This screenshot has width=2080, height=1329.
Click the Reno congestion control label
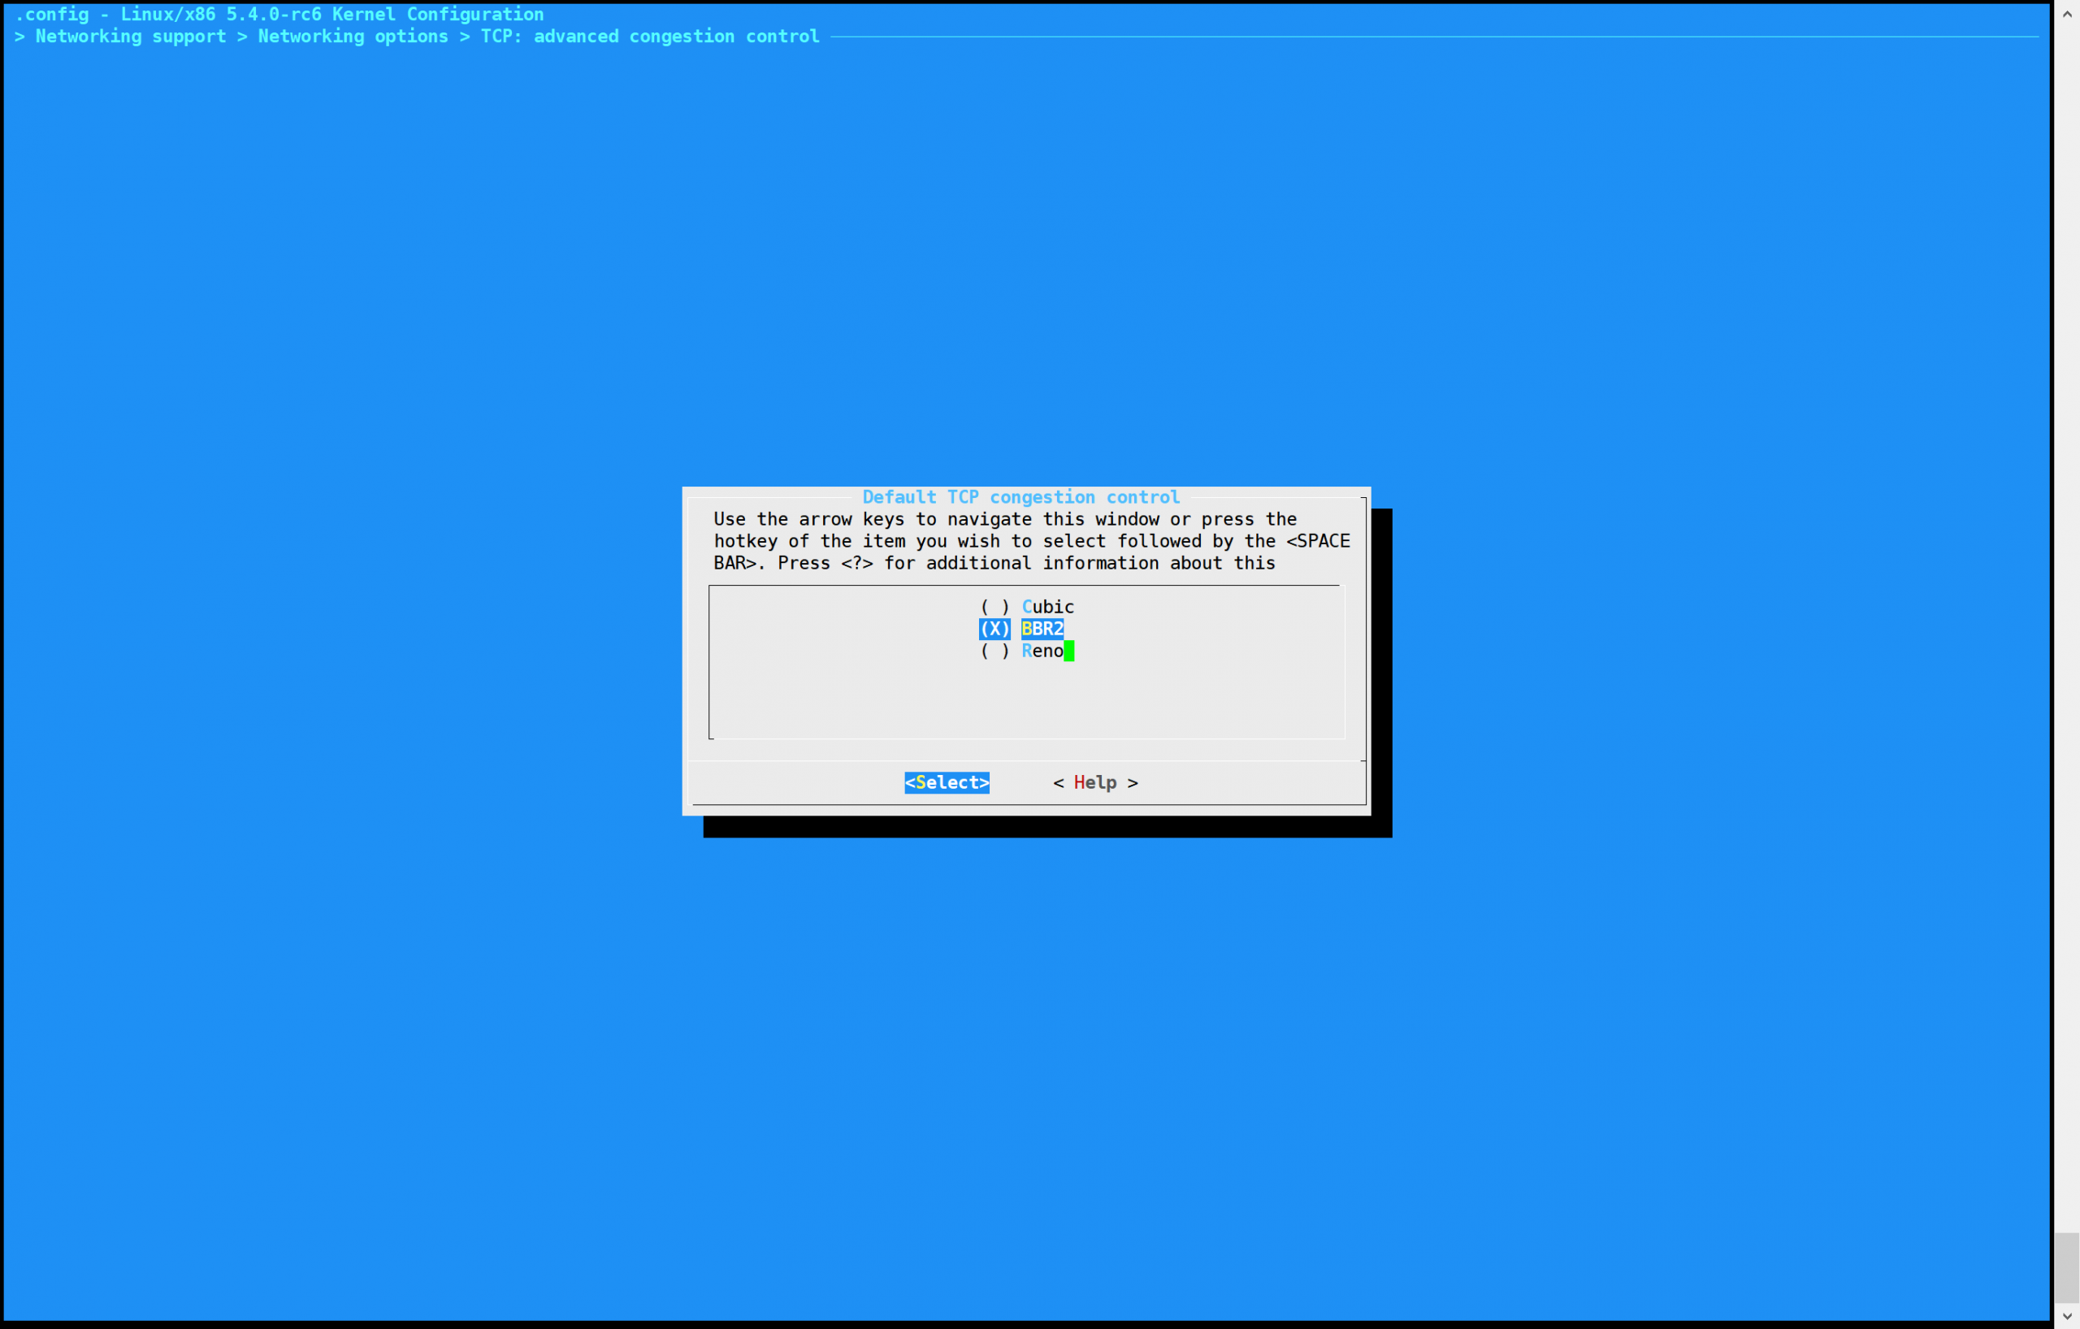(1042, 652)
